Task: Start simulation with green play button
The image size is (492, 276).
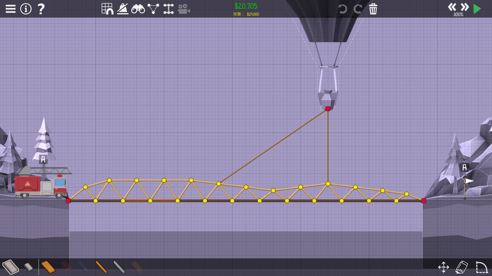Action: (477, 9)
